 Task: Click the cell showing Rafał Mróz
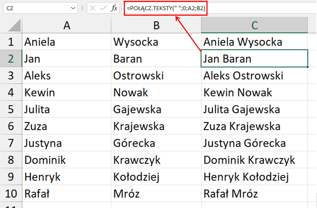point(254,193)
